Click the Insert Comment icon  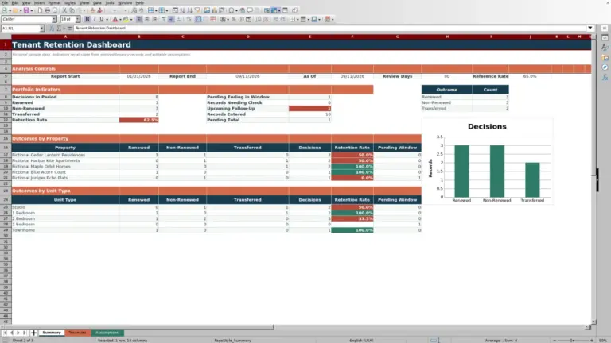point(250,10)
